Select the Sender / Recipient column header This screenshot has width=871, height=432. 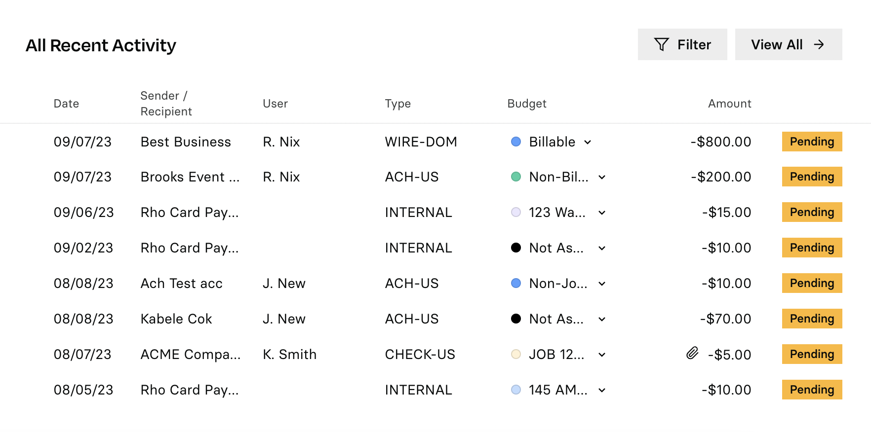coord(166,104)
